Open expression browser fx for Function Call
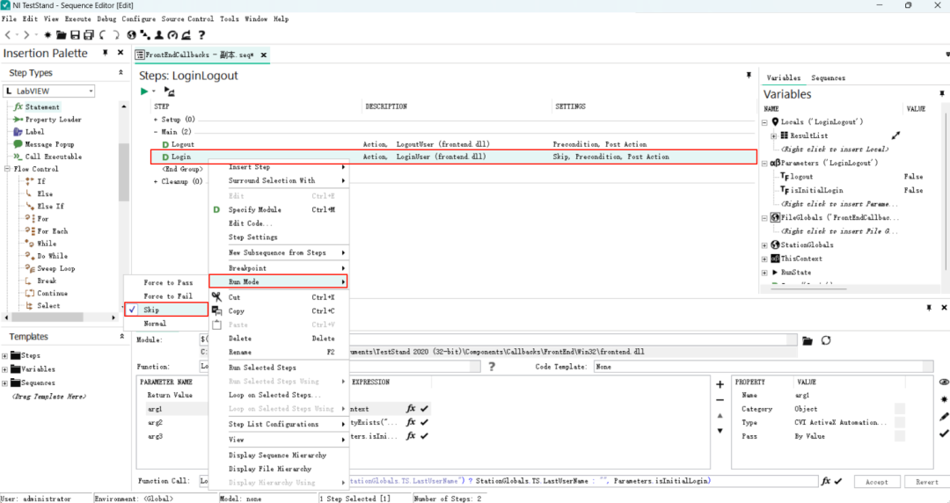This screenshot has width=950, height=503. (x=825, y=481)
